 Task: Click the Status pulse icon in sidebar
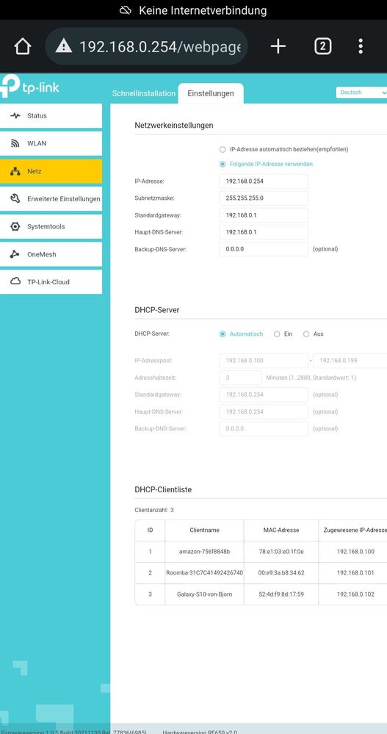coord(15,115)
